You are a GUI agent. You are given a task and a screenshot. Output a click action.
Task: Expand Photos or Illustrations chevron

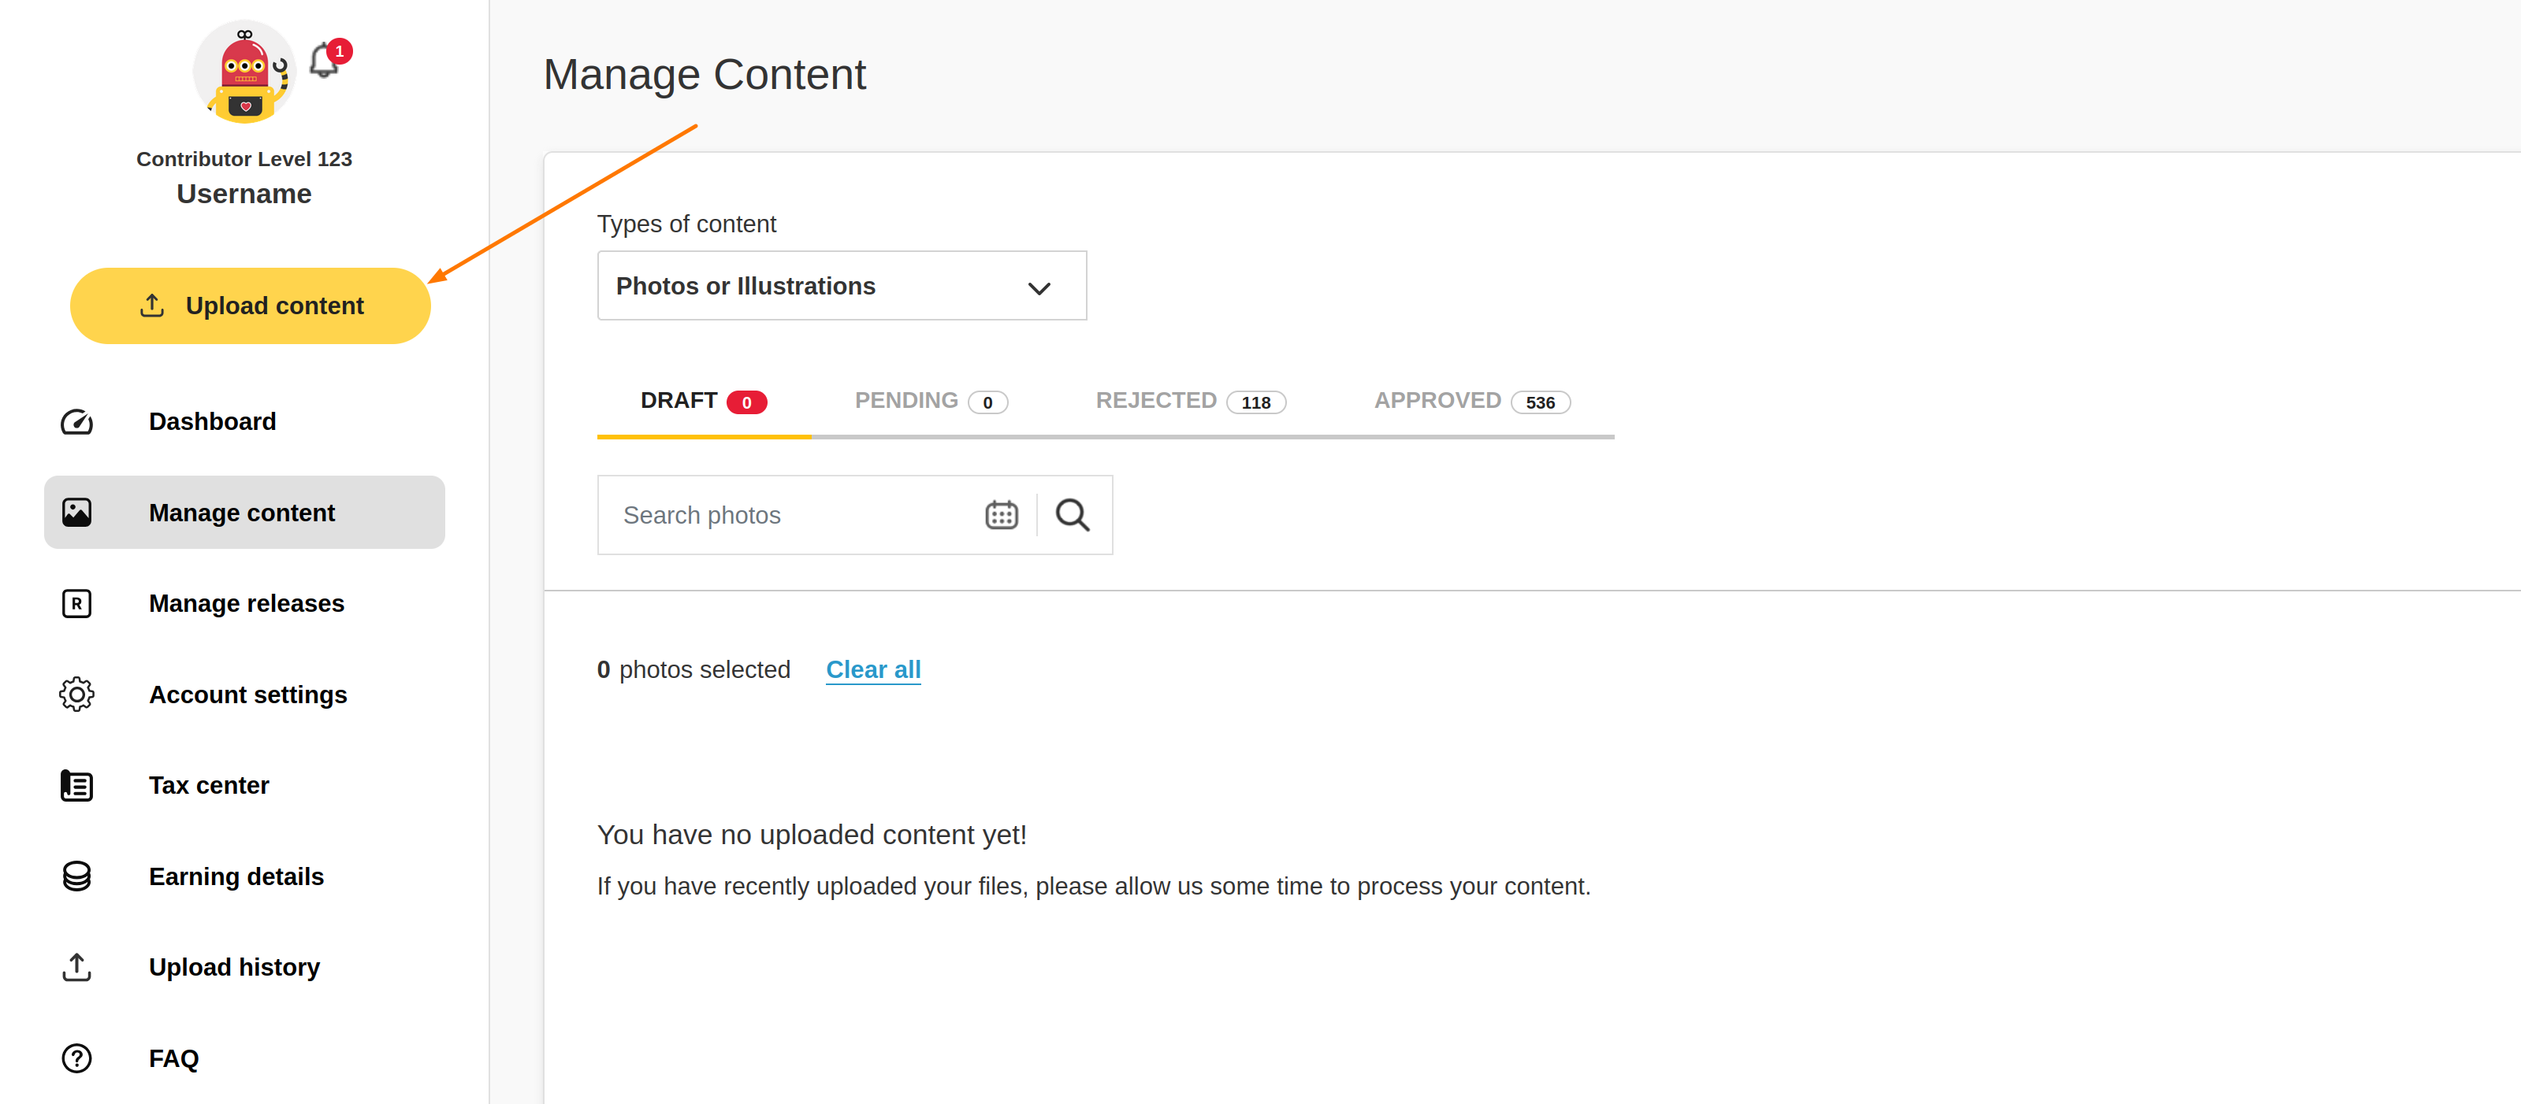click(x=1039, y=287)
